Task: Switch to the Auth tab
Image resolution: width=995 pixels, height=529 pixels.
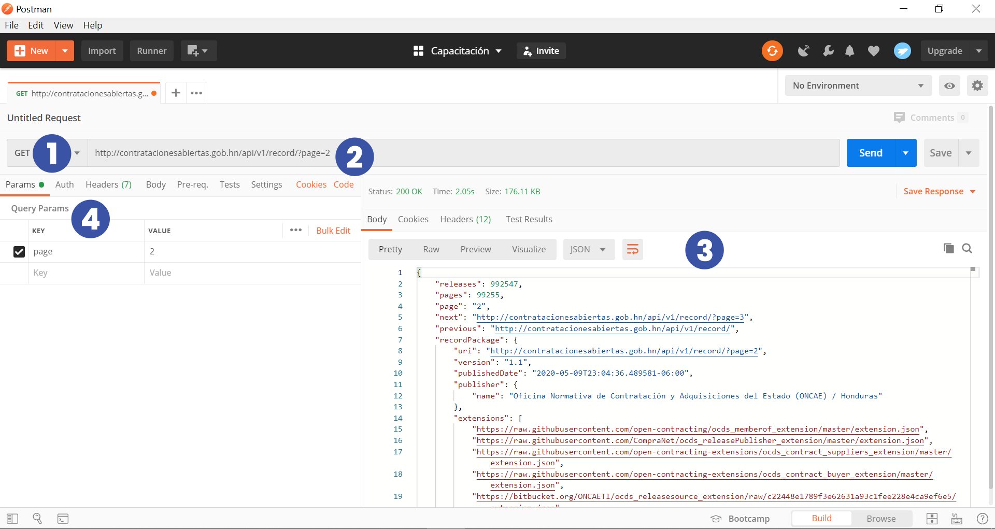Action: (64, 184)
